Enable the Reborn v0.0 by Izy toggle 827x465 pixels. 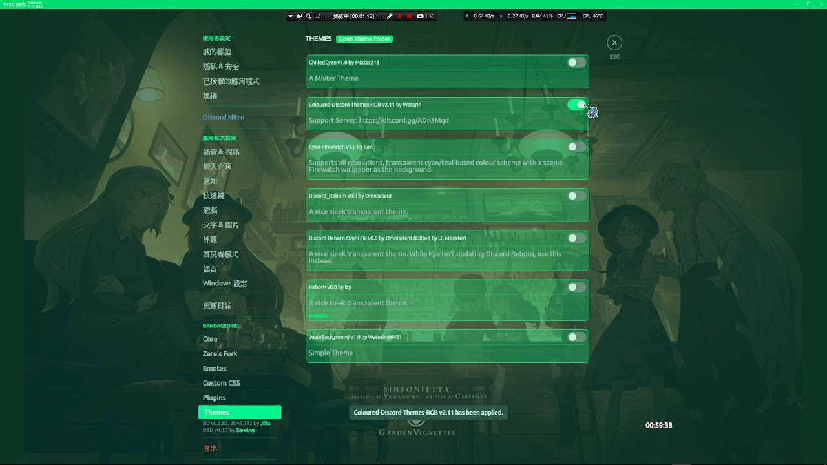coord(576,287)
